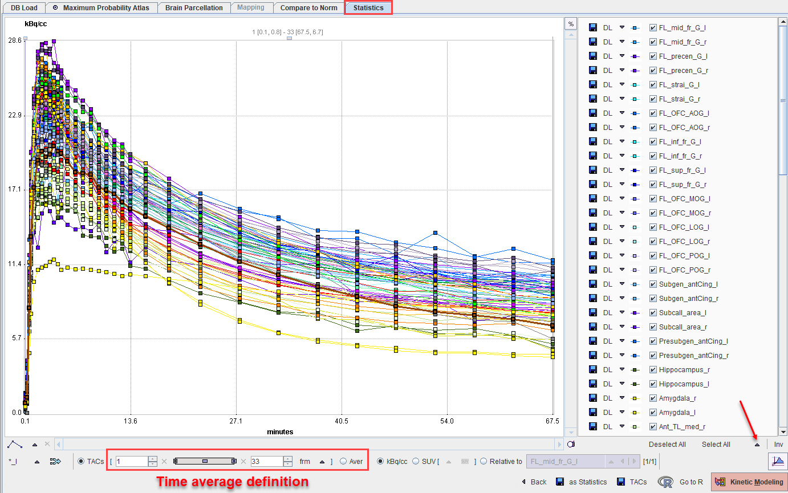788x493 pixels.
Task: Click the save icon for Presubgen_antCing_l
Action: [593, 341]
